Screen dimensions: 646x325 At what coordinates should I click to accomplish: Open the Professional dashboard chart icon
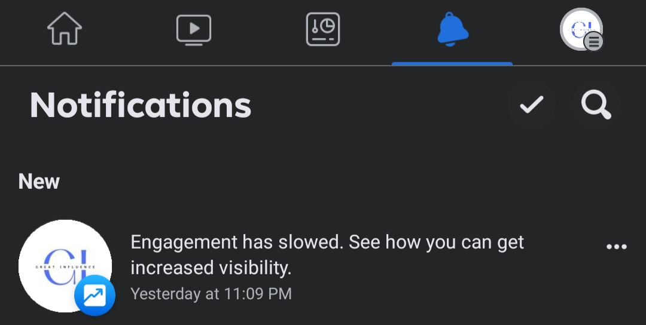323,29
